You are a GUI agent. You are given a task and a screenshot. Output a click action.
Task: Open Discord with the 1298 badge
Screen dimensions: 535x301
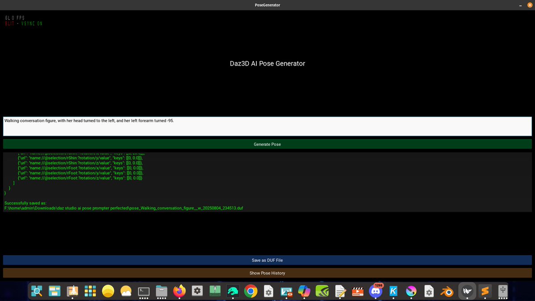[x=376, y=292]
